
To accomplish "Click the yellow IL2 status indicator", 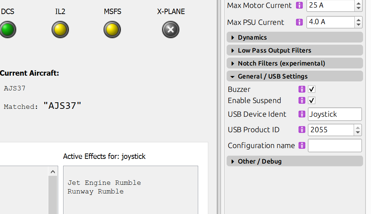I will 60,29.
